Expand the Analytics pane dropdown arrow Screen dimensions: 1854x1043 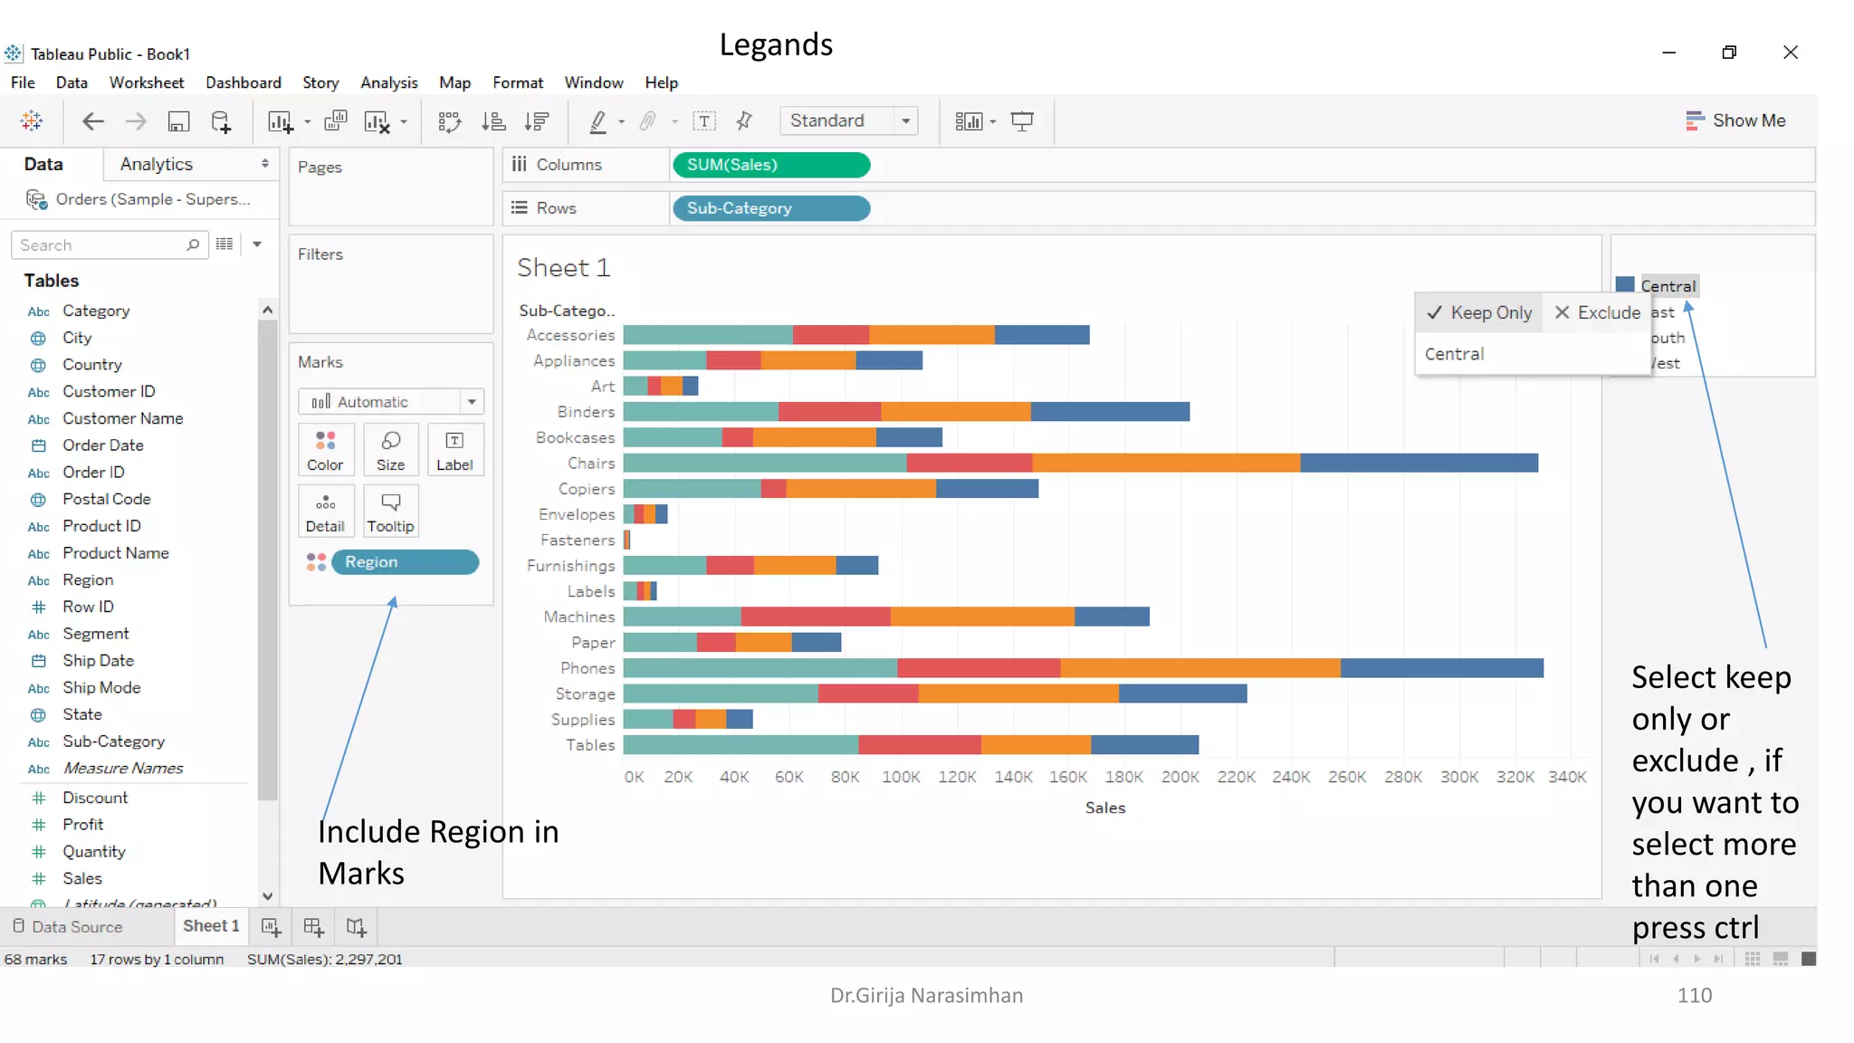coord(264,164)
